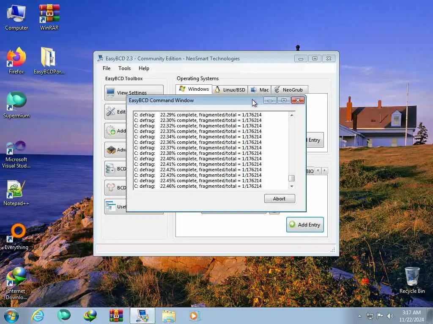
Task: Open the Microsoft Visual Studio shortcut
Action: point(16,154)
